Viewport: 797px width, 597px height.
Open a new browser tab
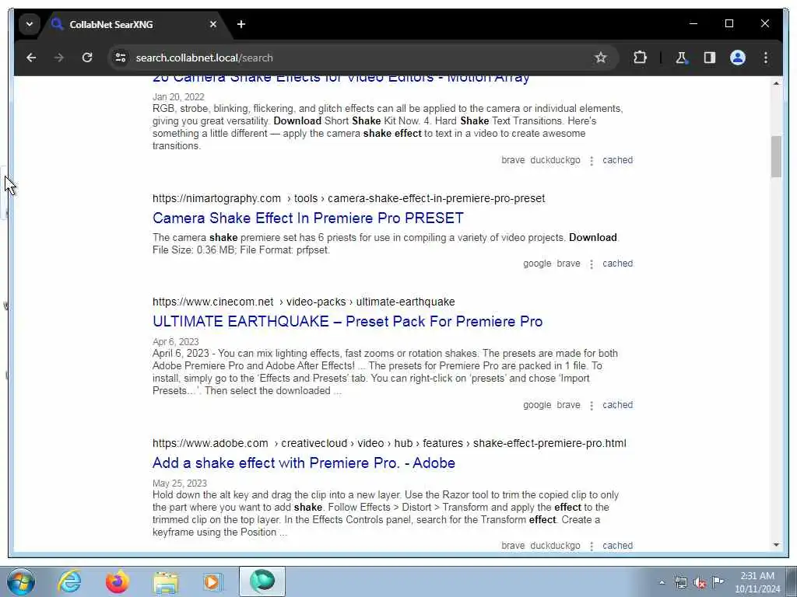point(241,24)
